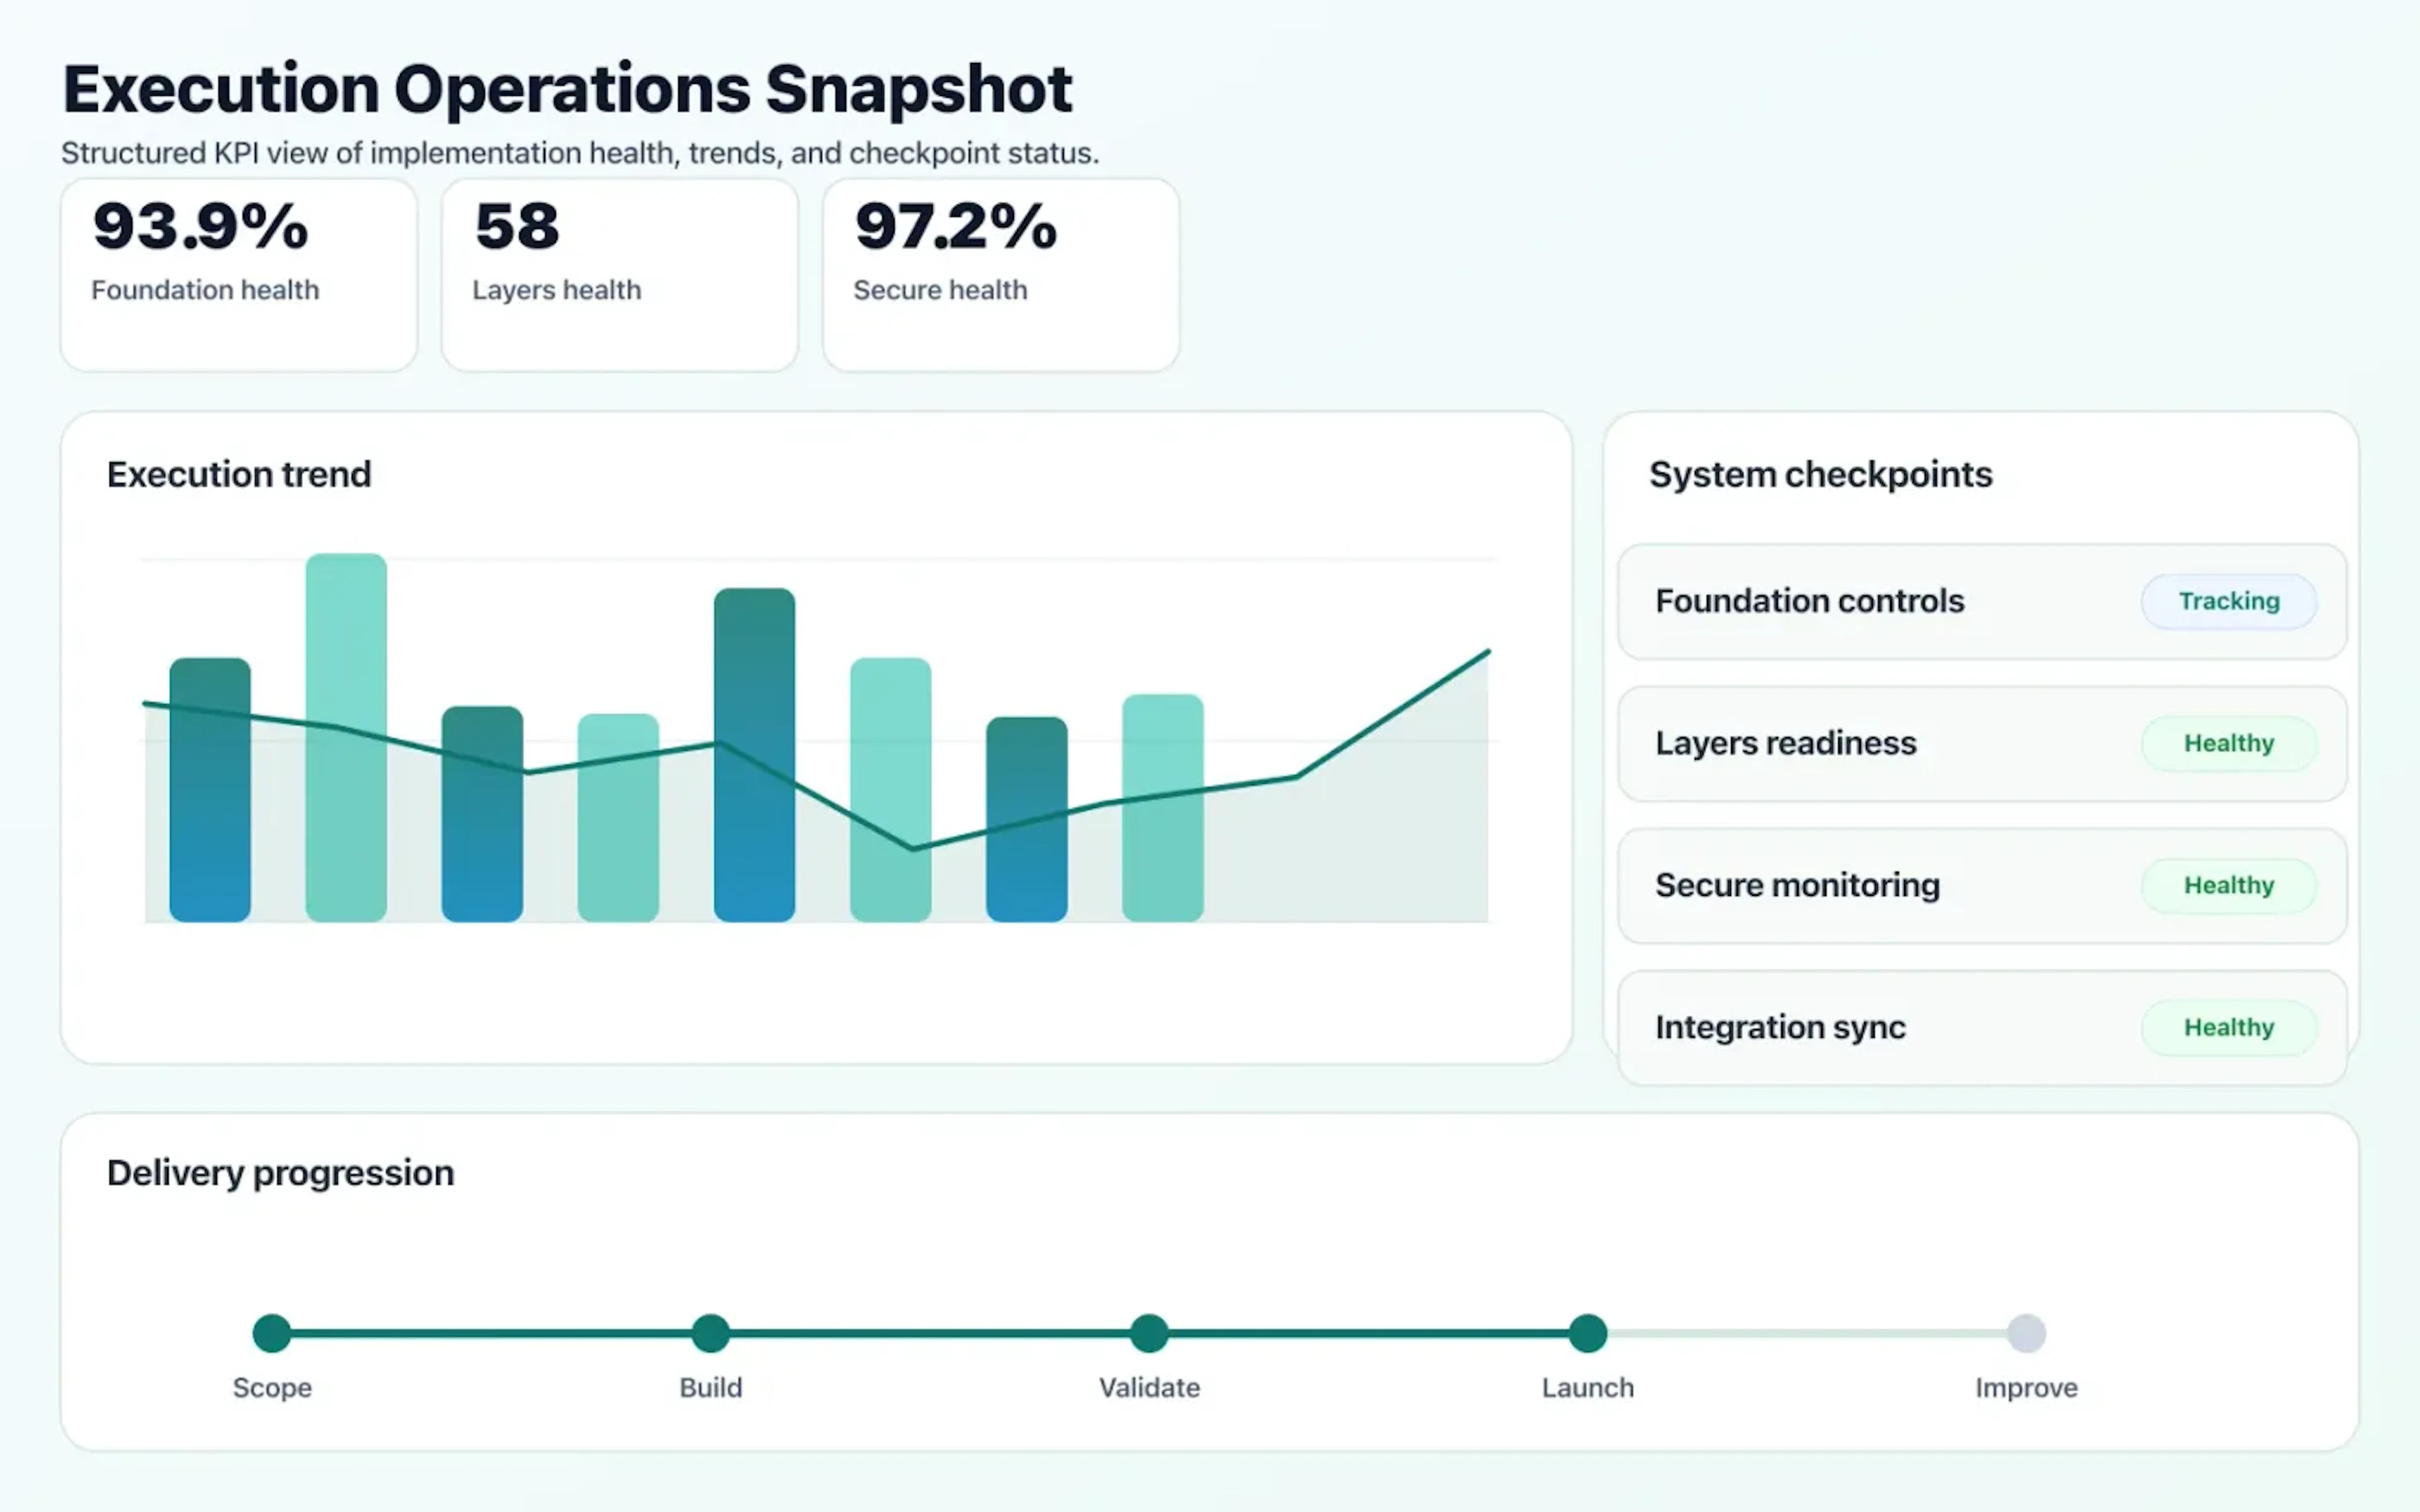Open the 97.2% Secure health card
Image resolution: width=2420 pixels, height=1512 pixels.
click(999, 272)
